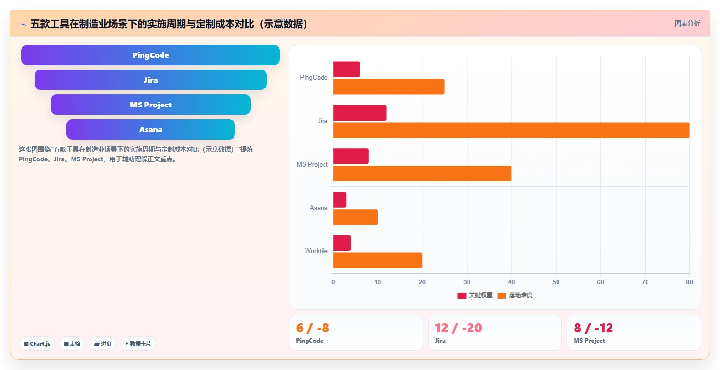Click MS Project's orange bar
This screenshot has height=370, width=720.
point(422,174)
